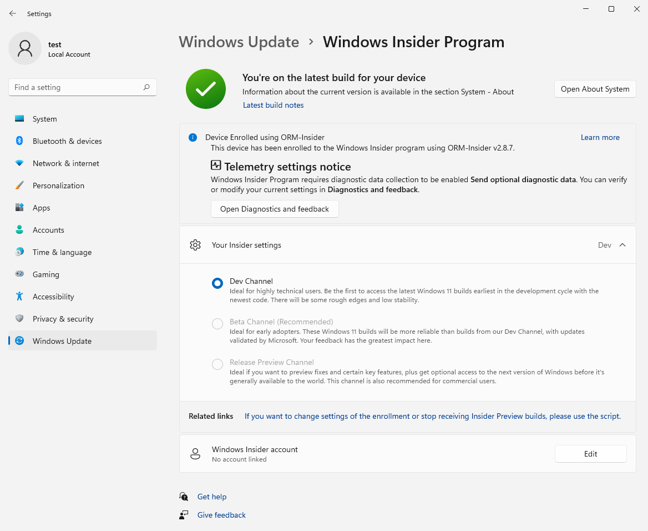
Task: Select Windows Update in sidebar
Action: [83, 340]
